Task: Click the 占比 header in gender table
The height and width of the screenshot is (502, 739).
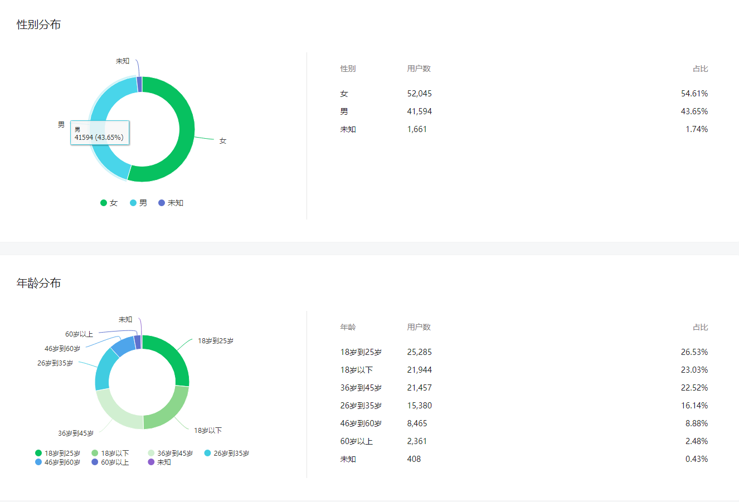Action: [701, 69]
